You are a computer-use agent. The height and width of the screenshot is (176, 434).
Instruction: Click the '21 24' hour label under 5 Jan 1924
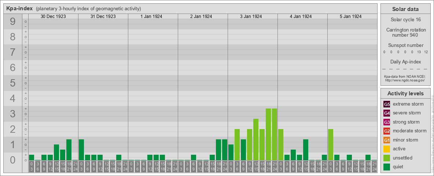click(x=374, y=166)
